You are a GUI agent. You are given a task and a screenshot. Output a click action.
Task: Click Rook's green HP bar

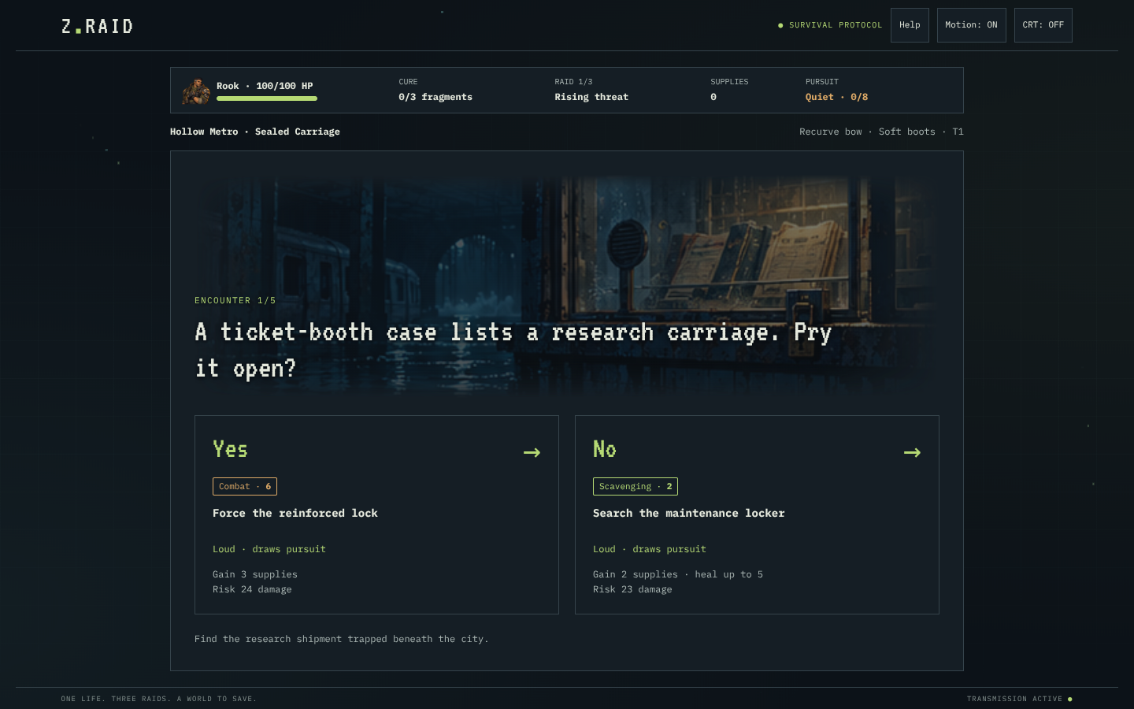(x=267, y=98)
